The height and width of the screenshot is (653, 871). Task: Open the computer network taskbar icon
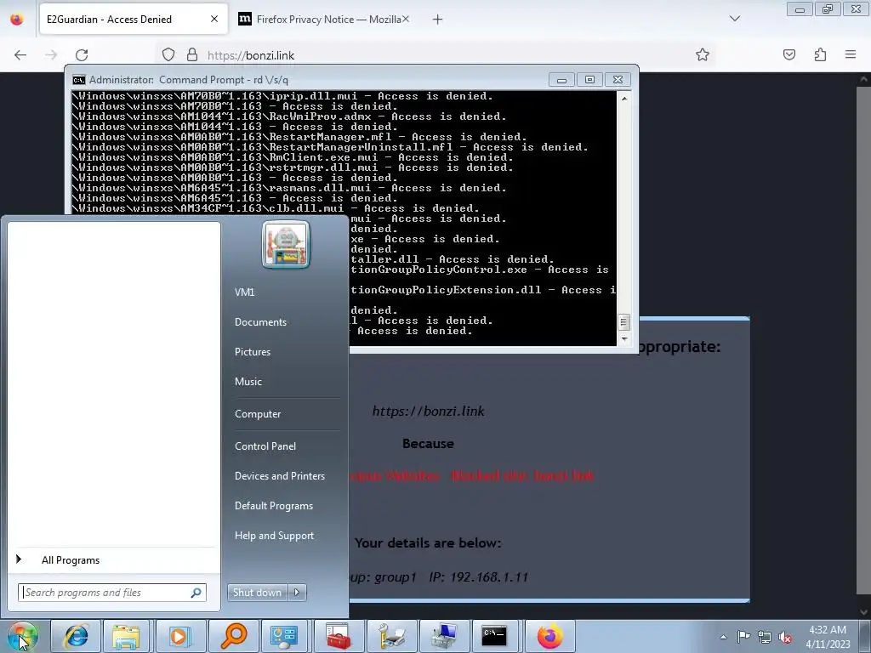click(x=443, y=636)
